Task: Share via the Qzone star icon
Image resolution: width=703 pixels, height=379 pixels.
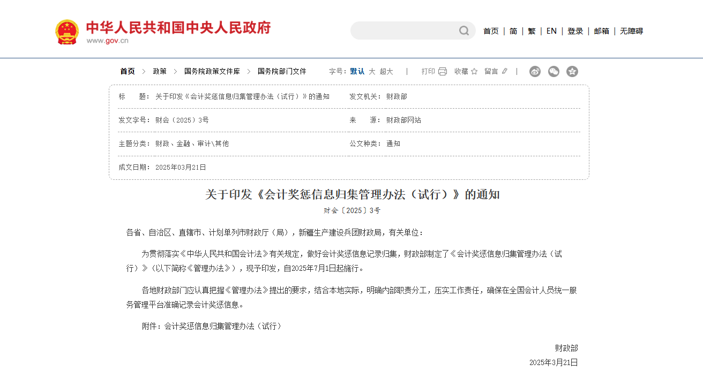Action: [x=572, y=72]
